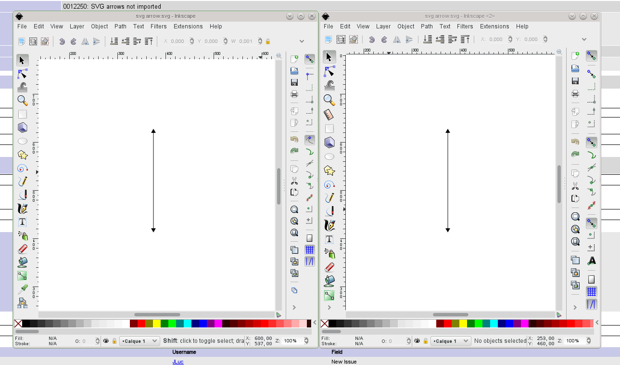The image size is (620, 365).
Task: Select the Zoom magnifier tool in right window
Action: (x=329, y=100)
